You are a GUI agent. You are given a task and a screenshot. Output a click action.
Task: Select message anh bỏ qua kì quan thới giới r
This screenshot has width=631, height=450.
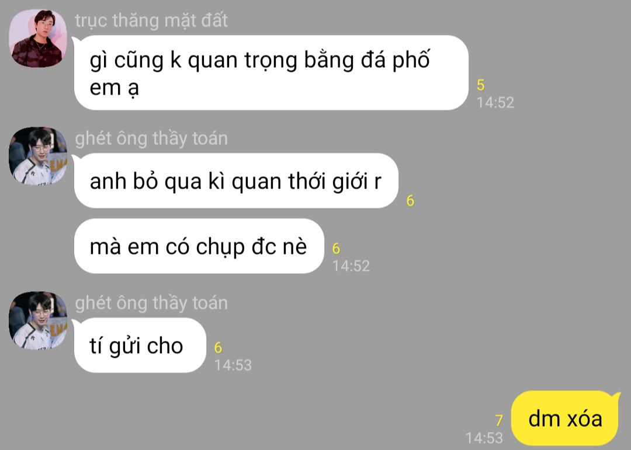[236, 180]
